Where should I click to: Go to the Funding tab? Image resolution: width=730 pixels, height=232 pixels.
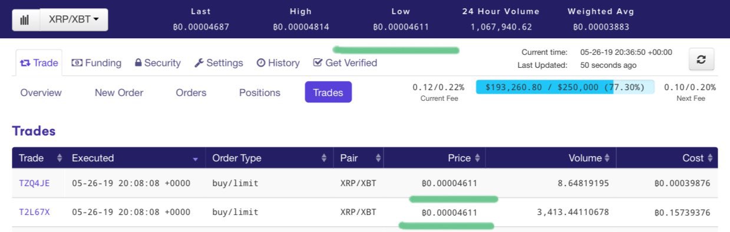tap(96, 63)
